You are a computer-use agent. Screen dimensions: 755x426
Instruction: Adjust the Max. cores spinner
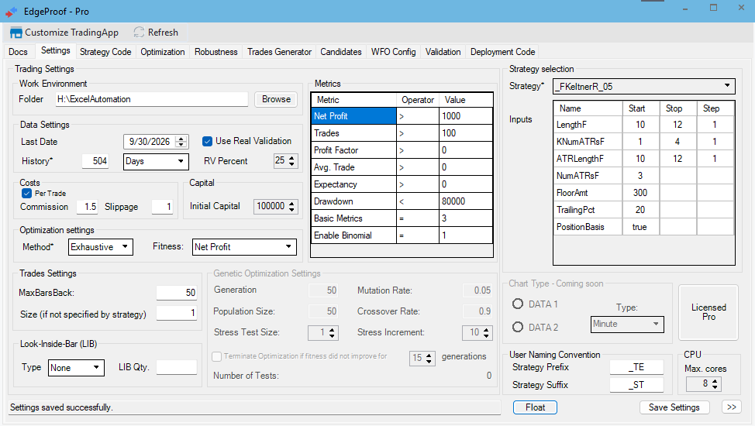tap(715, 383)
